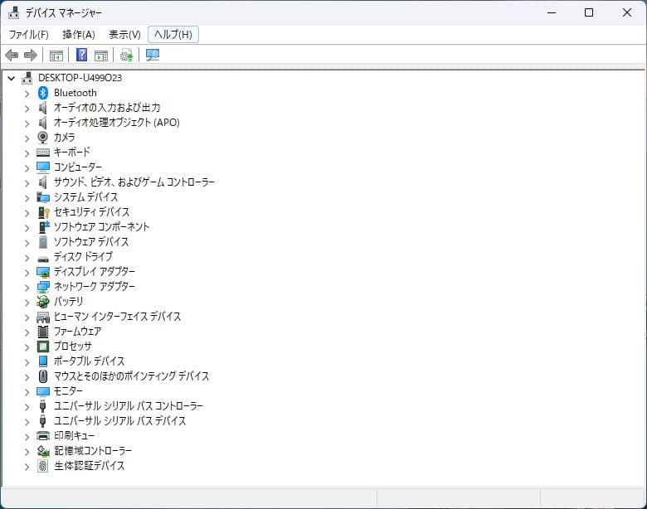
Task: Select the 印刷キュー label
Action: tap(75, 435)
